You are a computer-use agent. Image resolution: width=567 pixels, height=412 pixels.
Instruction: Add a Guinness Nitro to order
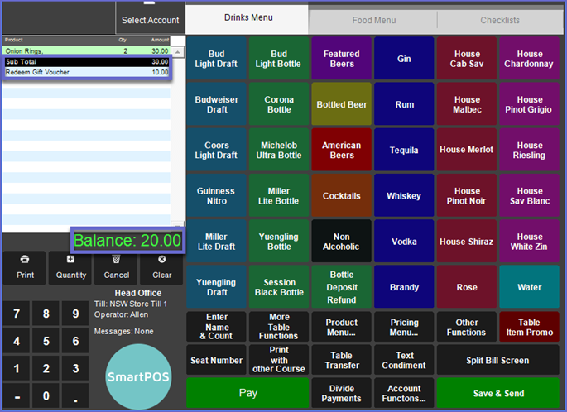coord(216,196)
